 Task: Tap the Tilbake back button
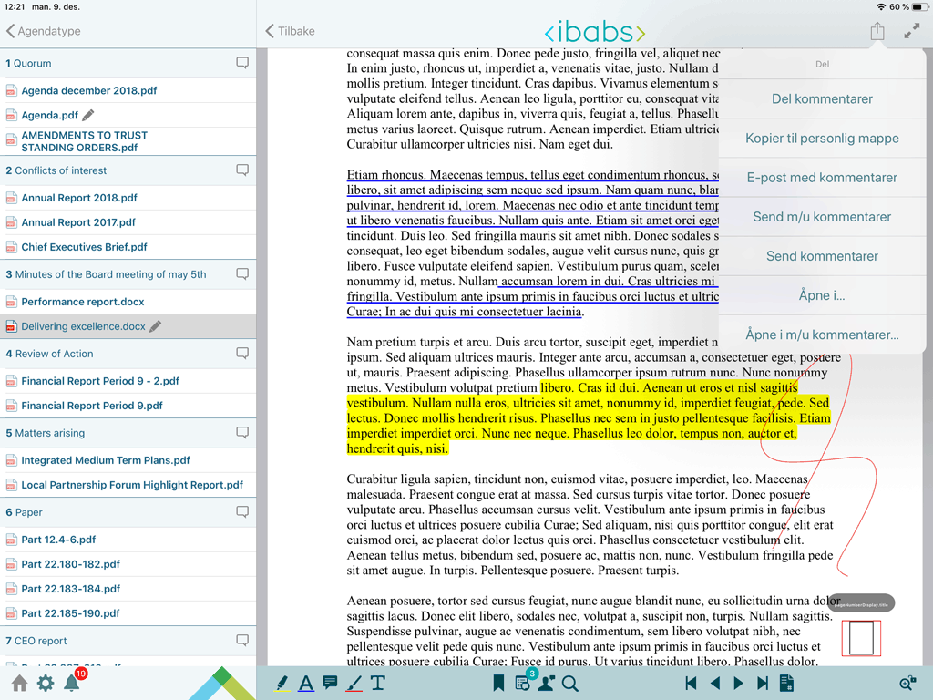[291, 31]
